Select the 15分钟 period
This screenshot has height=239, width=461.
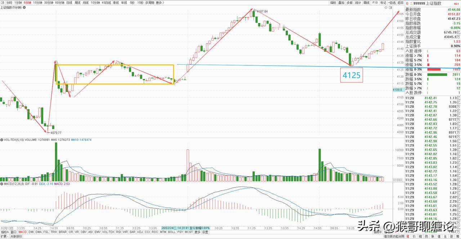38,3
